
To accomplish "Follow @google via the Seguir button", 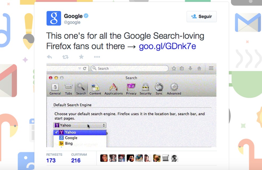I will [x=202, y=17].
